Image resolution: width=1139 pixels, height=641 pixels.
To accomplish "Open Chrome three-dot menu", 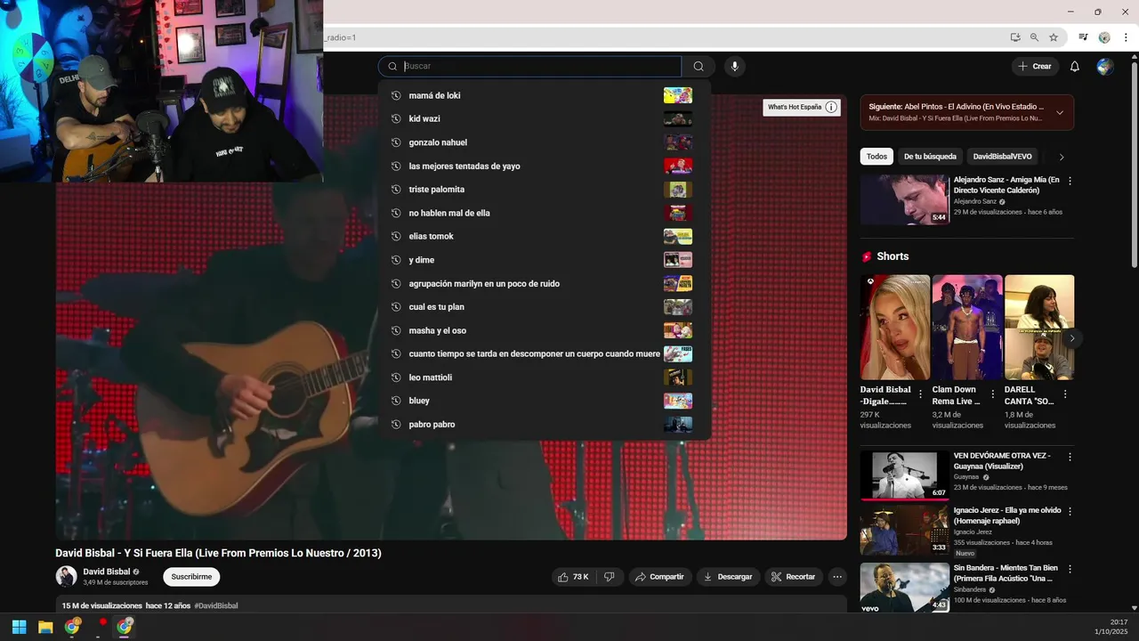I will [x=1126, y=37].
